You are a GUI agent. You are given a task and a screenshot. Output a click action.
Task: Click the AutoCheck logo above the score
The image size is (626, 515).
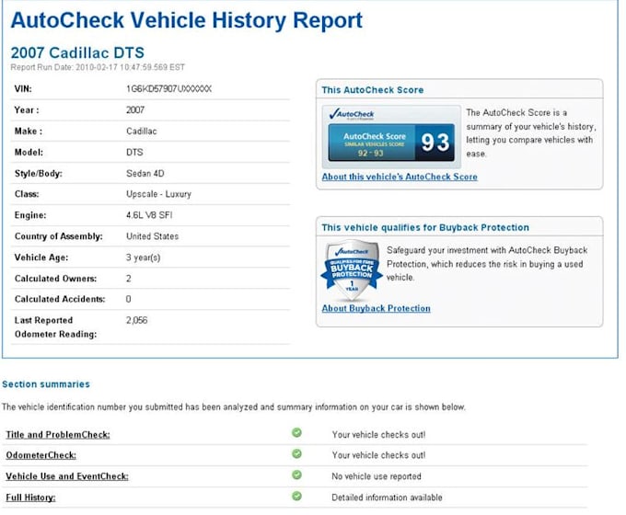(352, 114)
